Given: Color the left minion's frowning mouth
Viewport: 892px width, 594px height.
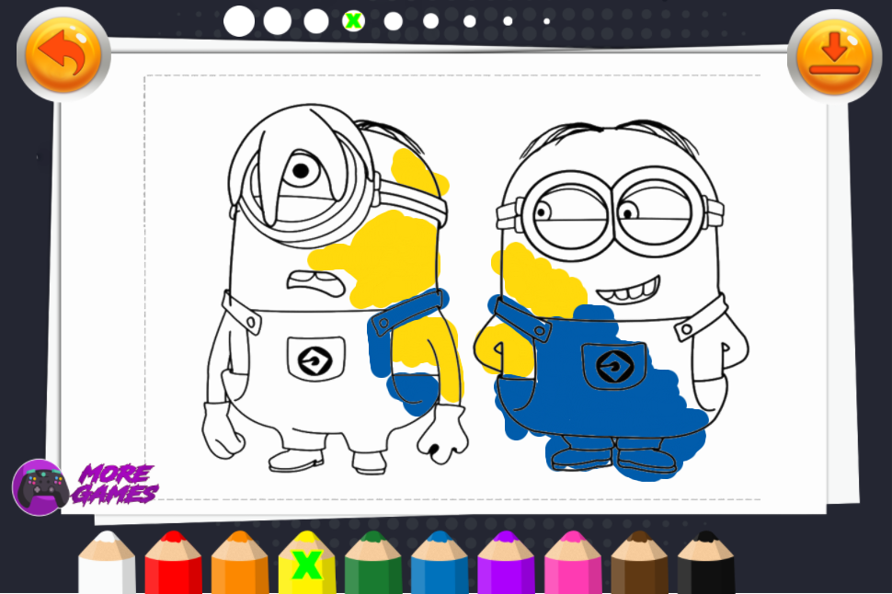Looking at the screenshot, I should tap(315, 283).
